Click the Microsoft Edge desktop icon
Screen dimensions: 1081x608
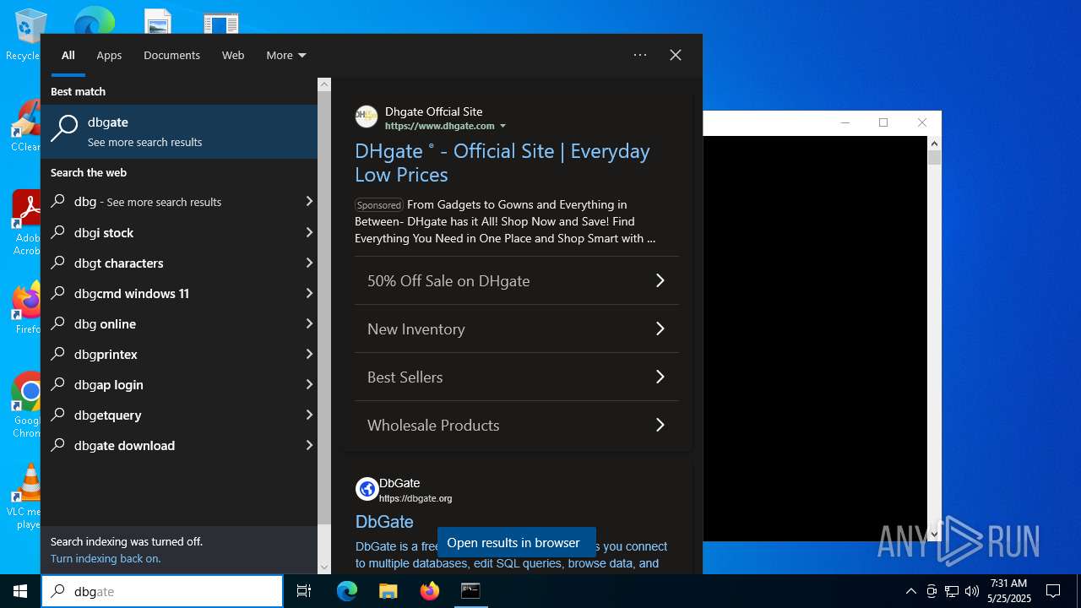point(95,21)
